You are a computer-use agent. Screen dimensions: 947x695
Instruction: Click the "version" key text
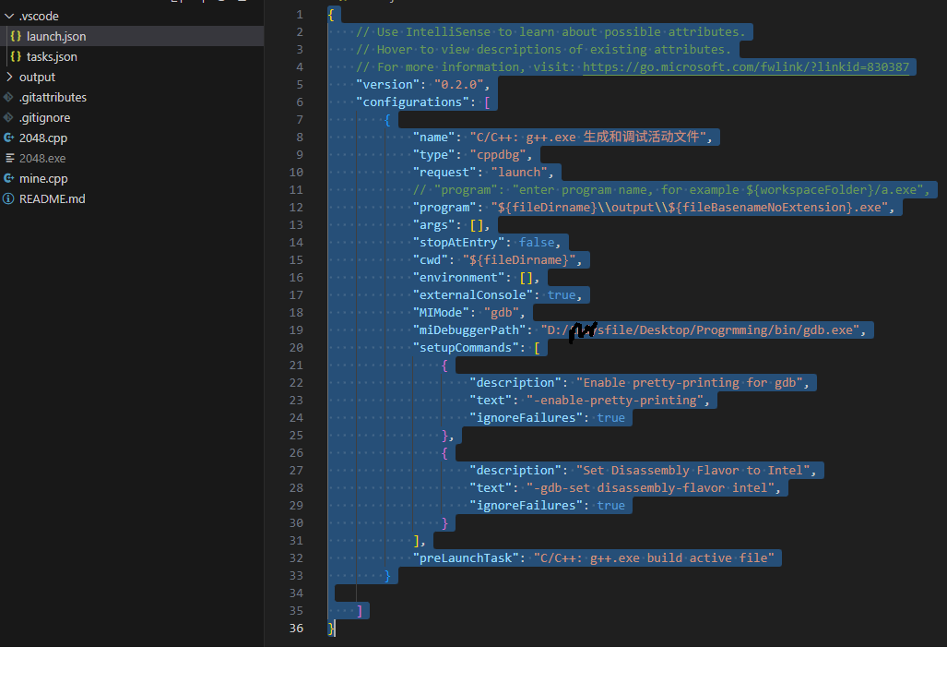pyautogui.click(x=387, y=85)
